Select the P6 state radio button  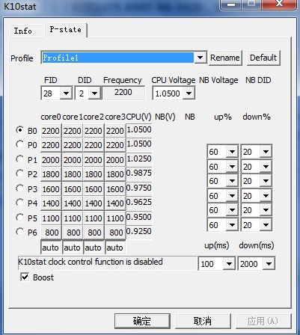point(19,232)
